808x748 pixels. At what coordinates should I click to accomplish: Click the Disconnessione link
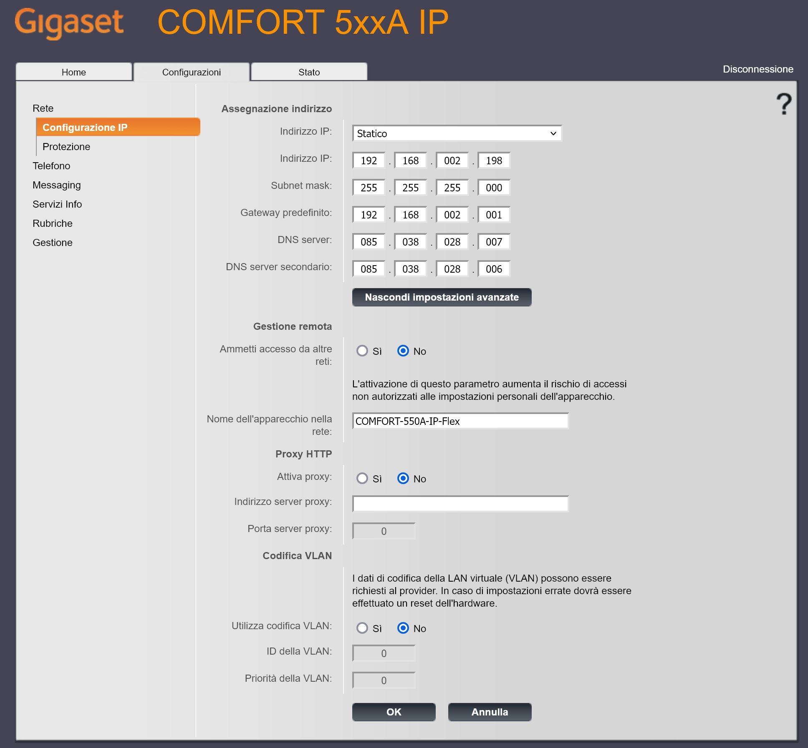757,69
